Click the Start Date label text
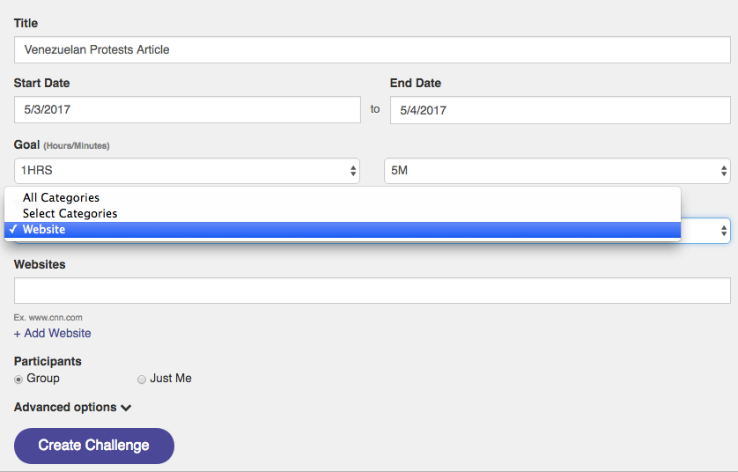 tap(41, 83)
